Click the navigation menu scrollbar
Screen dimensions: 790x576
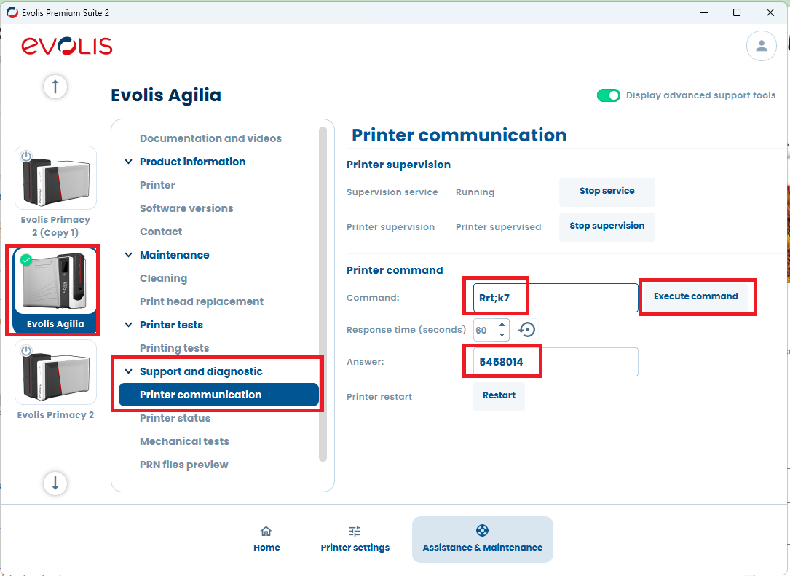[323, 293]
